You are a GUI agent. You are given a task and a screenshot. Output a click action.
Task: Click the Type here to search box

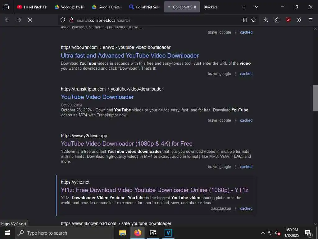click(65, 233)
